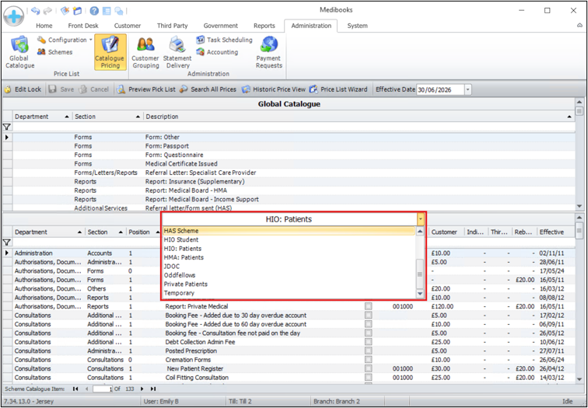
Task: Collapse the HIO: Patients scheme dropdown arrow
Action: coord(421,219)
